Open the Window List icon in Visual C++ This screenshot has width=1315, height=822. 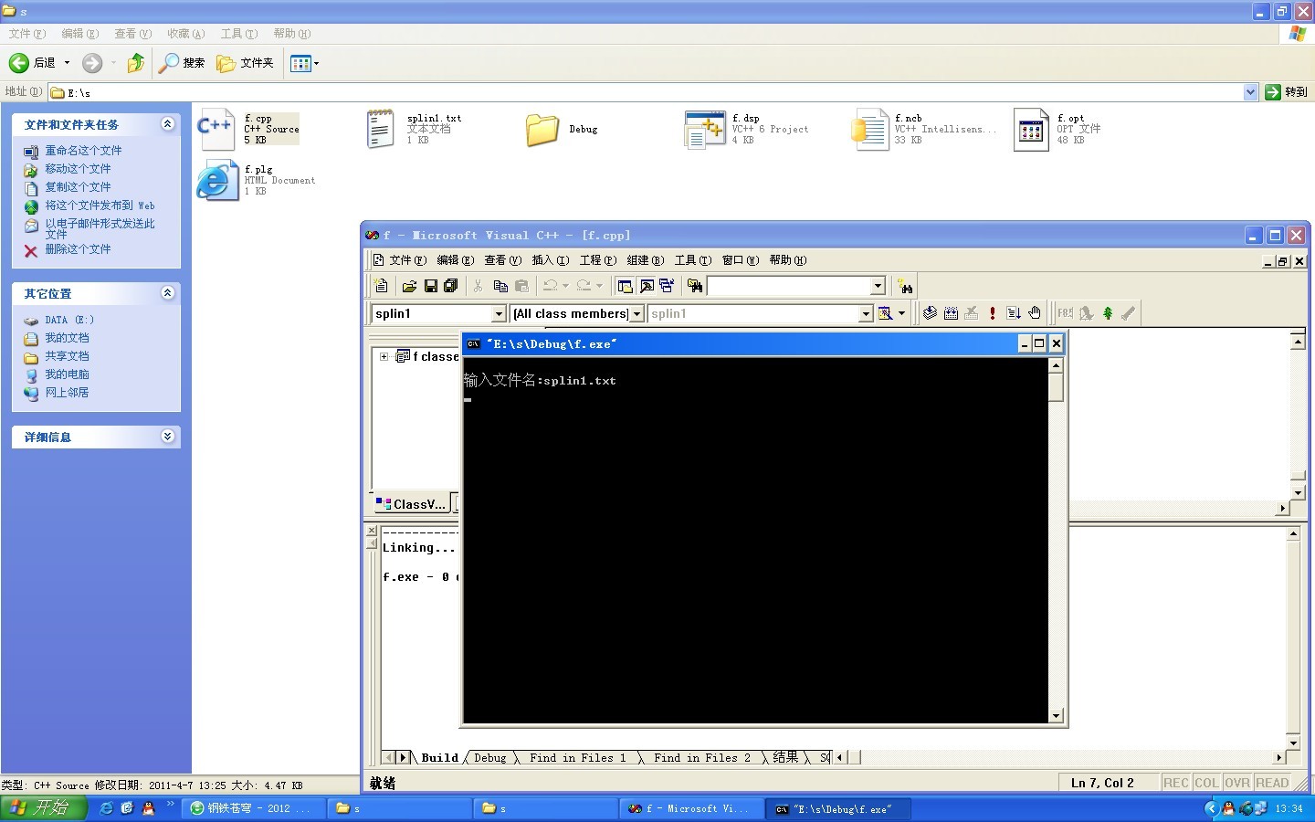click(667, 286)
